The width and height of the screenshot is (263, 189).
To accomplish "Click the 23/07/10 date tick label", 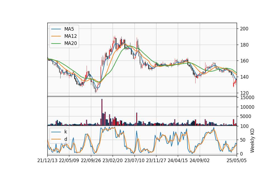I will coord(134,161).
